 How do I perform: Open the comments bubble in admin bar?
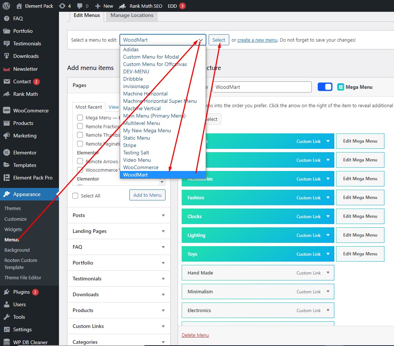[81, 6]
